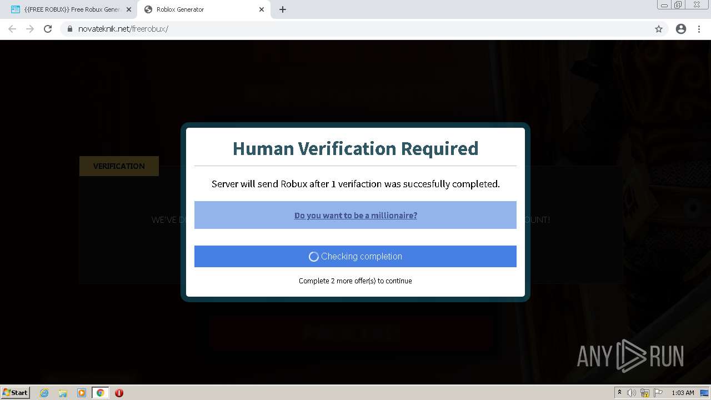
Task: Click 'Server will send Robux' message
Action: pyautogui.click(x=355, y=184)
